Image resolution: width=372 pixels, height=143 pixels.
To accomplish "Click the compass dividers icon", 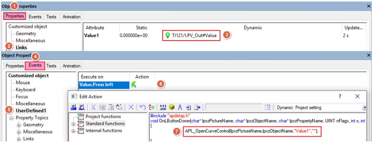I will [x=179, y=108].
